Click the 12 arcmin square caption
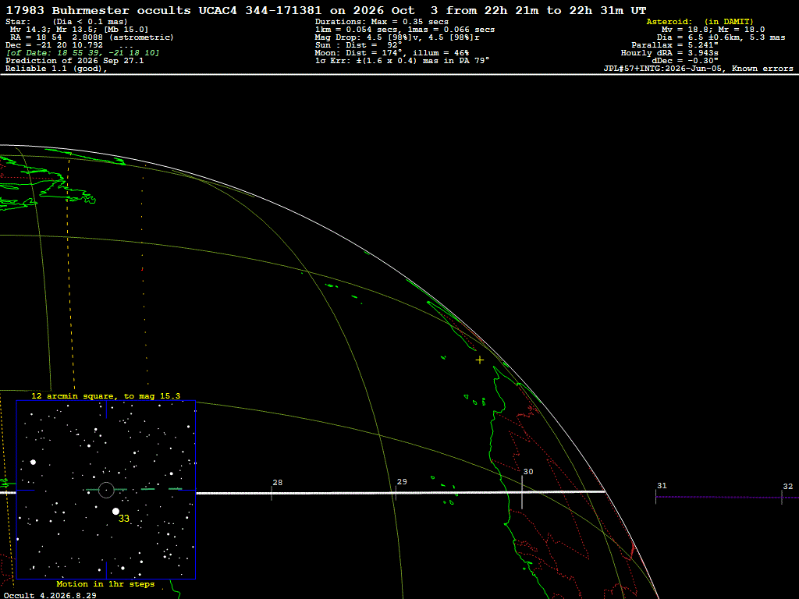Image resolution: width=799 pixels, height=599 pixels. pyautogui.click(x=105, y=395)
